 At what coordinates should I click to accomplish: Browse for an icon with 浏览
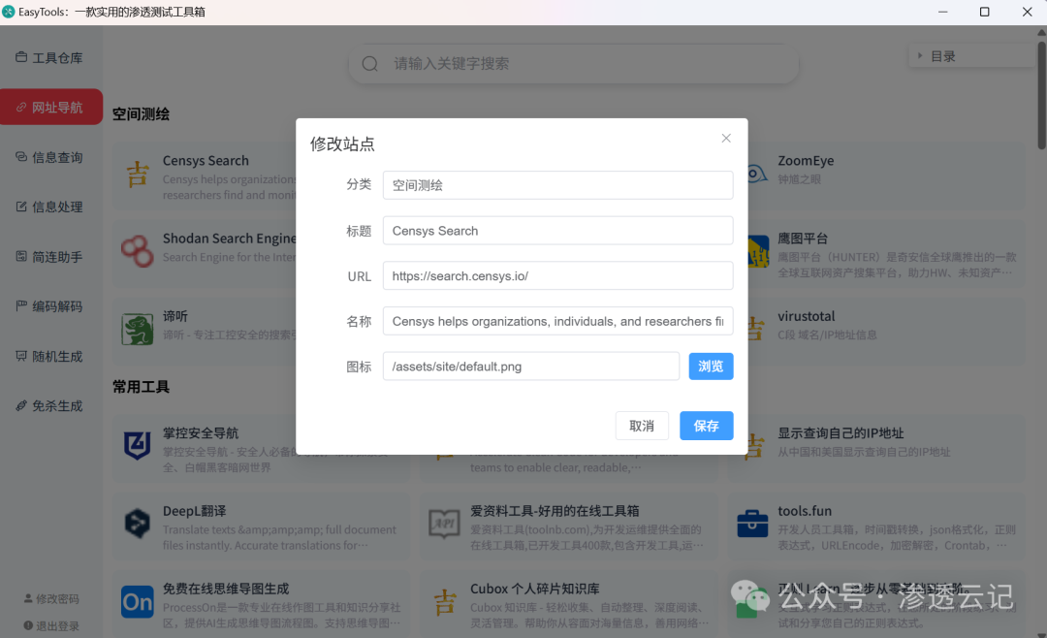click(712, 367)
